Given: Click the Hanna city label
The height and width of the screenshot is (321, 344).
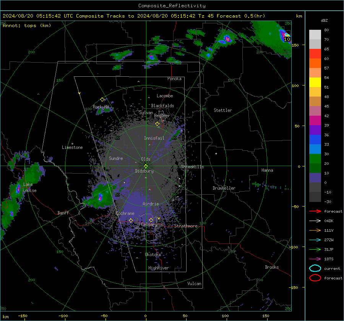Looking at the screenshot, I should tap(267, 170).
